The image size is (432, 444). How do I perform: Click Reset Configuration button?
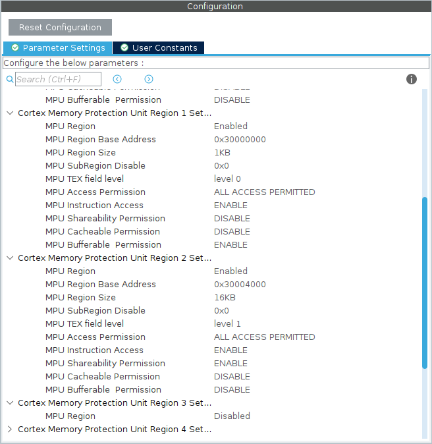click(x=60, y=27)
